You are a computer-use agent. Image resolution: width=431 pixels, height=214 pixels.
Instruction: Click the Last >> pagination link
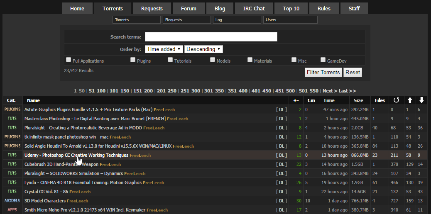click(x=347, y=91)
